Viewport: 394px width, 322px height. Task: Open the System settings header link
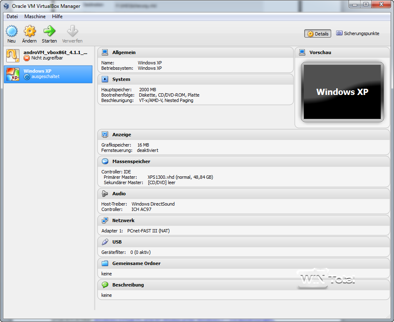click(121, 79)
